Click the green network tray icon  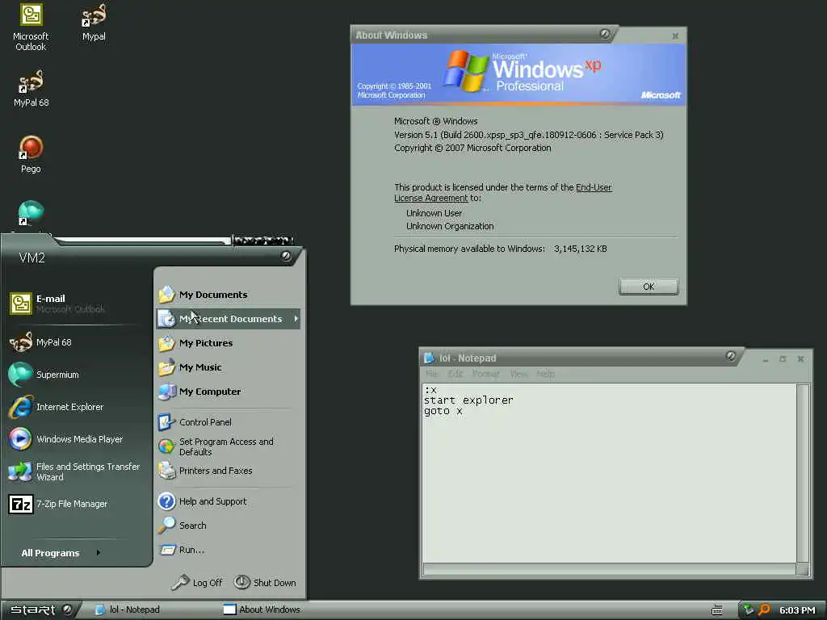tap(748, 610)
